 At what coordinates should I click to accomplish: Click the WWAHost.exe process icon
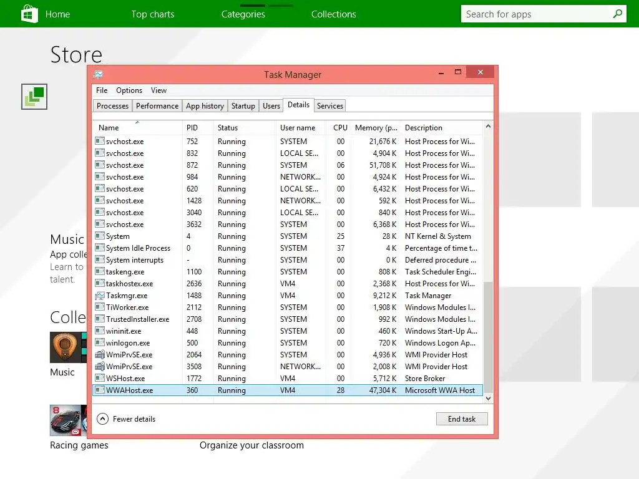tap(99, 390)
